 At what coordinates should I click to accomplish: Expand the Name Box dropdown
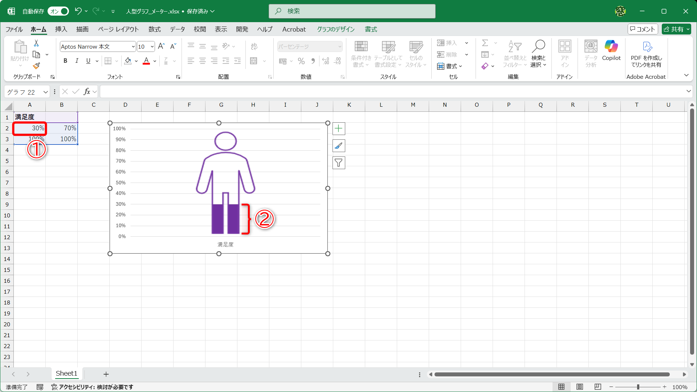tap(46, 92)
